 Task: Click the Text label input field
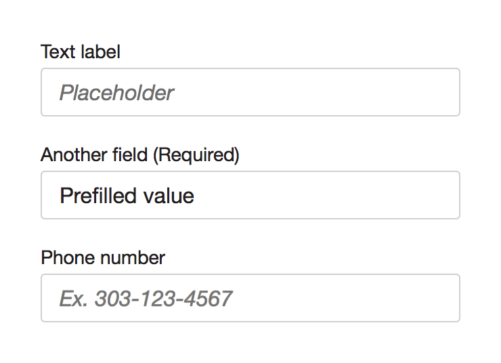point(250,92)
